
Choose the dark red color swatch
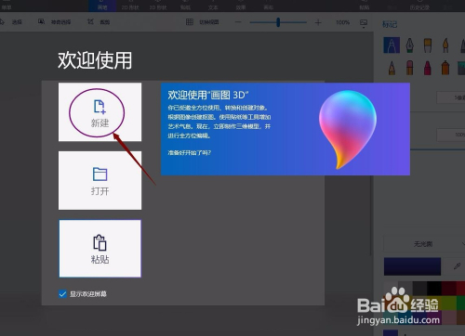[448, 289]
